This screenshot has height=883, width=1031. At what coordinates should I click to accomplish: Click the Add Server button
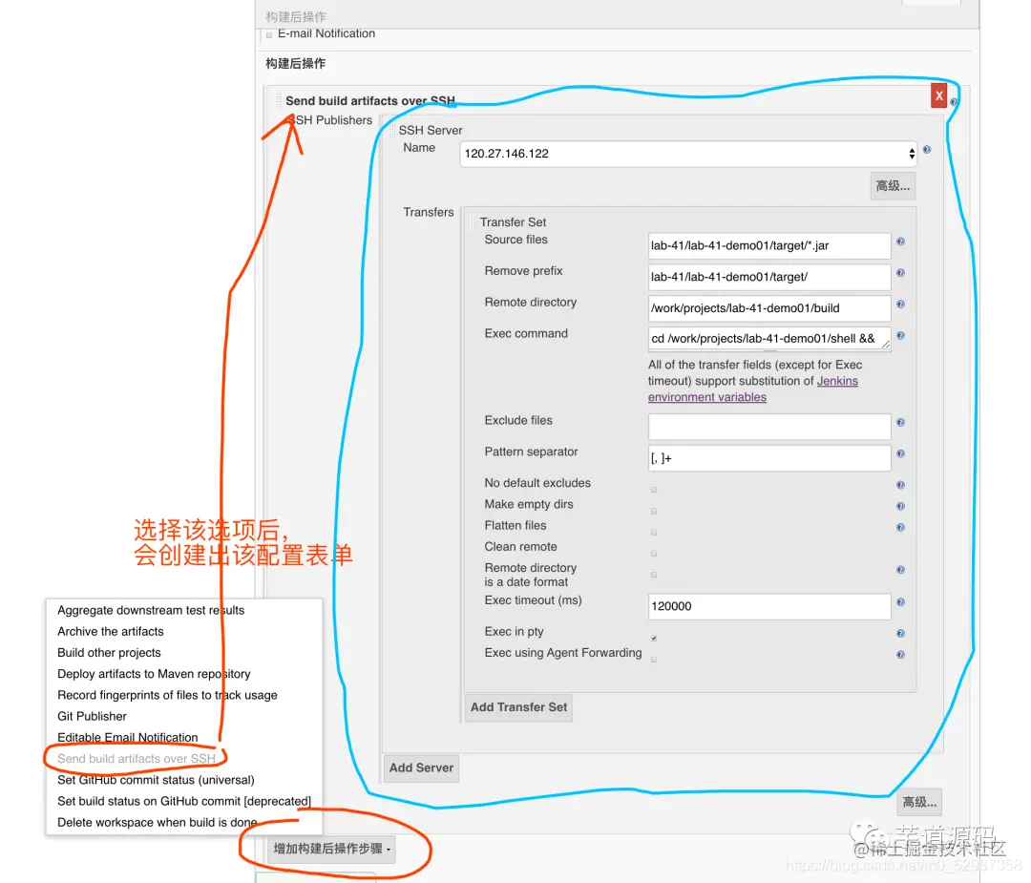coord(421,767)
